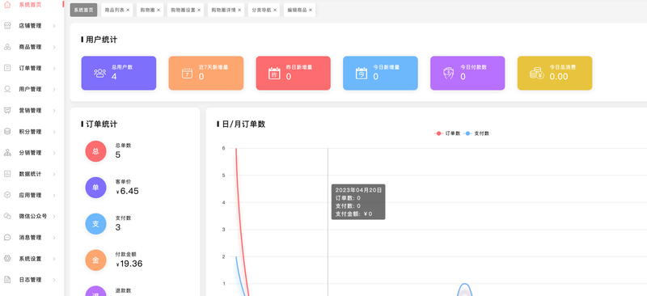Toggle 支付数 series in chart legend

[x=476, y=133]
